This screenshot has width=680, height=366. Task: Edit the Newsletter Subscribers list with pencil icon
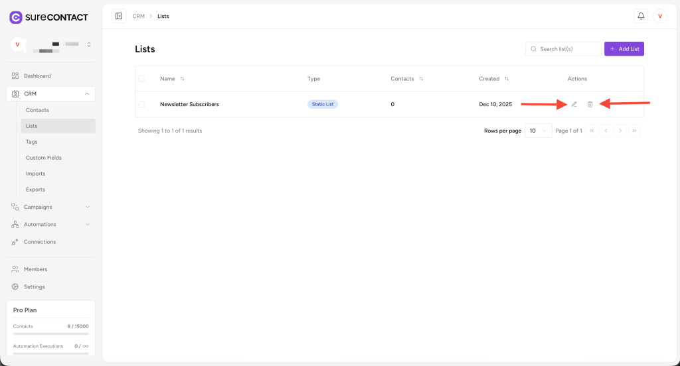click(574, 104)
